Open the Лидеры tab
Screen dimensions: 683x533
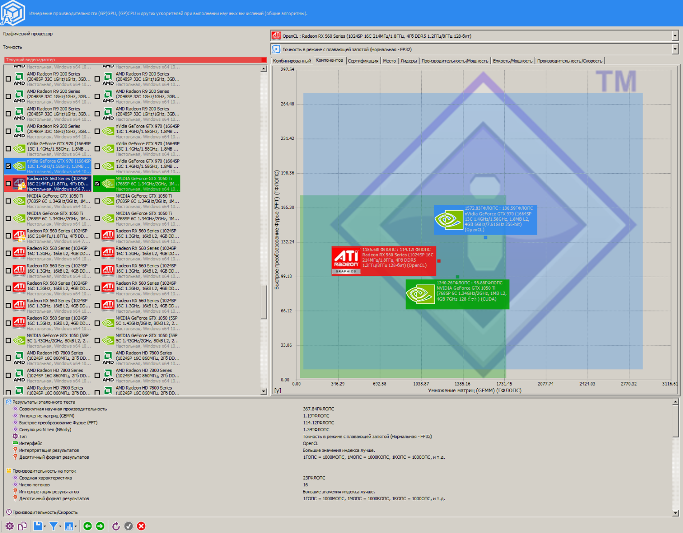[x=408, y=61]
